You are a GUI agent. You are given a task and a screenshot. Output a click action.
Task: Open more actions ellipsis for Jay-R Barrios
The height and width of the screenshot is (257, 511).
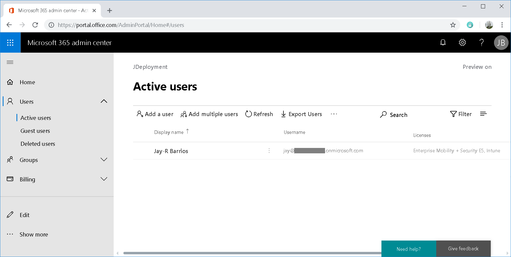pos(269,151)
